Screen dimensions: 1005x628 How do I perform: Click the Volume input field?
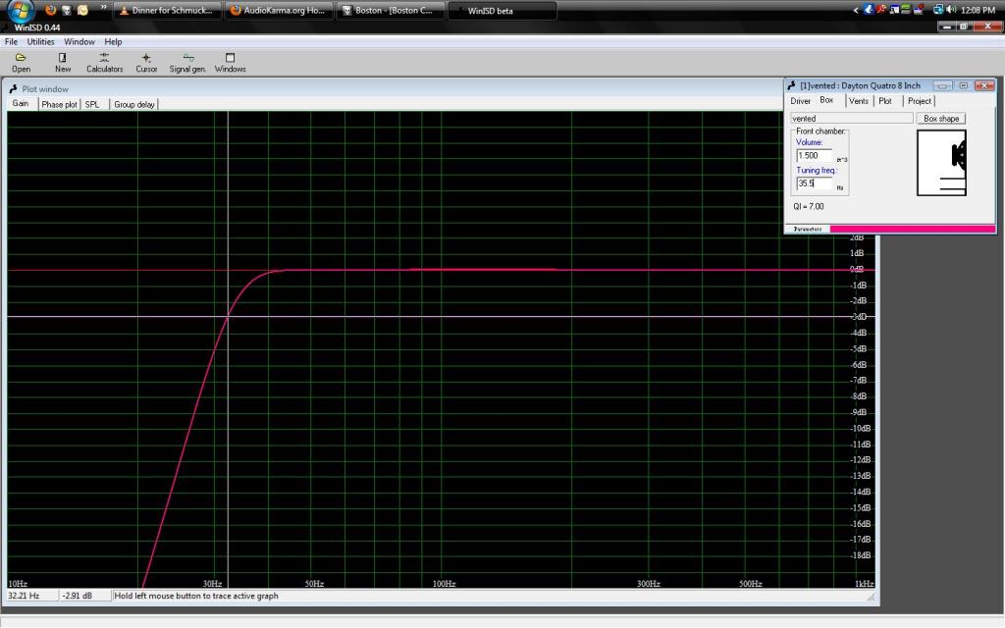[814, 155]
